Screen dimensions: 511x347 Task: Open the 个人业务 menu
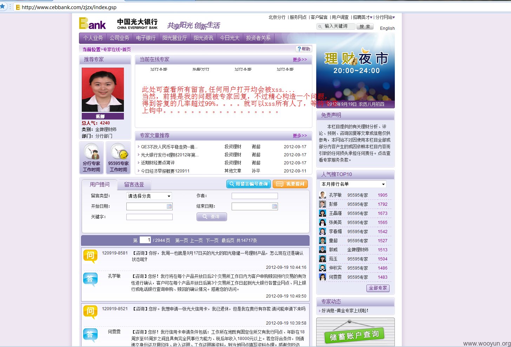[x=93, y=38]
